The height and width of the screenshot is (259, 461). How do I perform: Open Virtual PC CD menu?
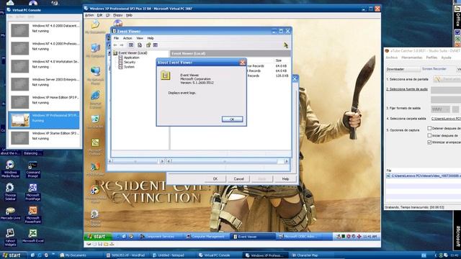(x=108, y=15)
